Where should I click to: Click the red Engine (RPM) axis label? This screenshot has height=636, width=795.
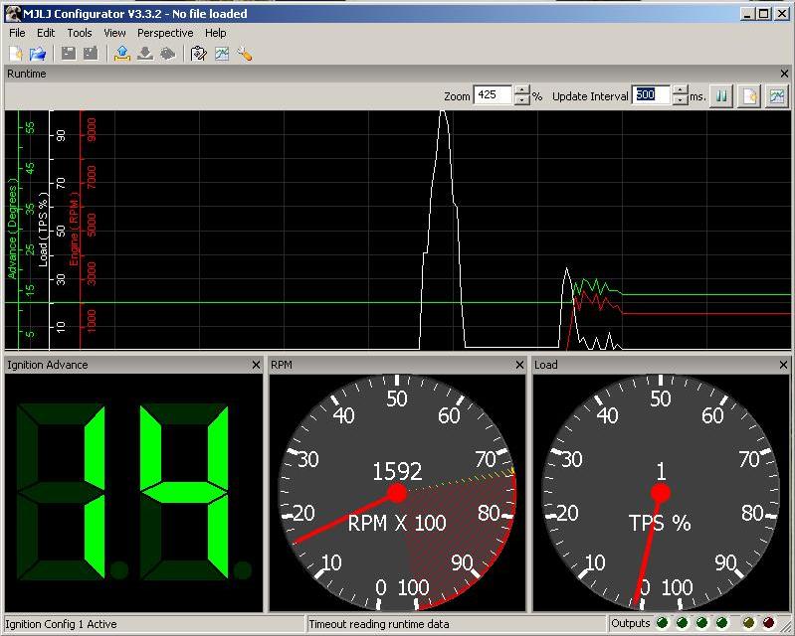click(x=74, y=229)
